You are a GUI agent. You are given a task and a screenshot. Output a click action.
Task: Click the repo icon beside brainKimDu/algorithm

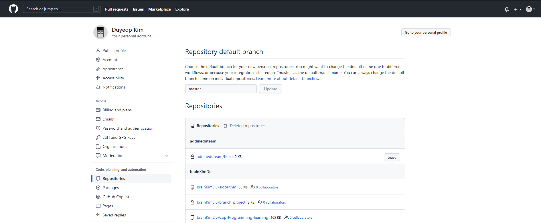coord(192,187)
